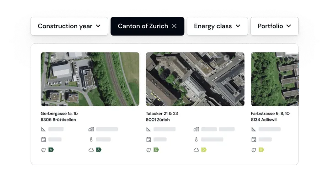Click the area ruler icon on Farbstrasse card
The width and height of the screenshot is (329, 182).
pos(254,130)
